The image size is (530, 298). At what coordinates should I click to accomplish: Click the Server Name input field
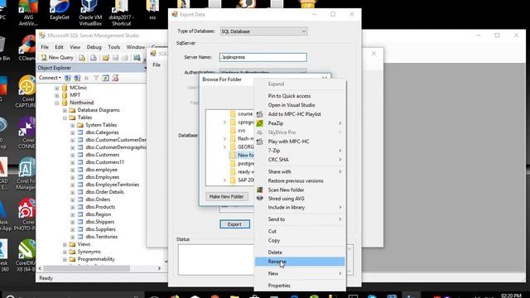pos(263,57)
